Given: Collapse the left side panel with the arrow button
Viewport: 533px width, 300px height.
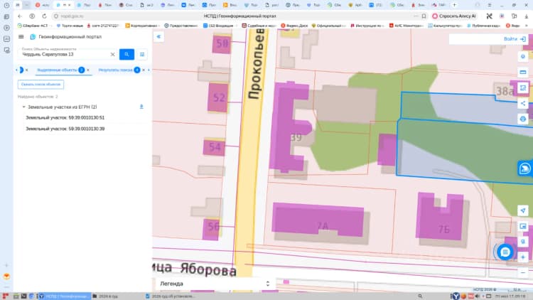Looking at the screenshot, I should pos(158,36).
